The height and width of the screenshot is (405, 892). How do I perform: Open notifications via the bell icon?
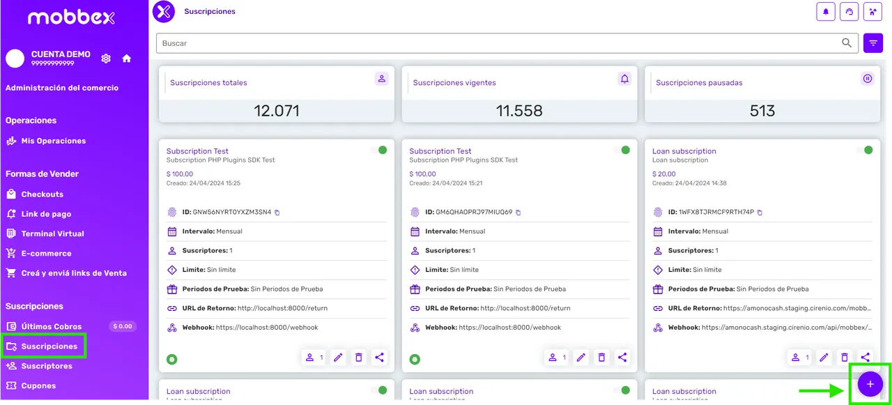826,12
